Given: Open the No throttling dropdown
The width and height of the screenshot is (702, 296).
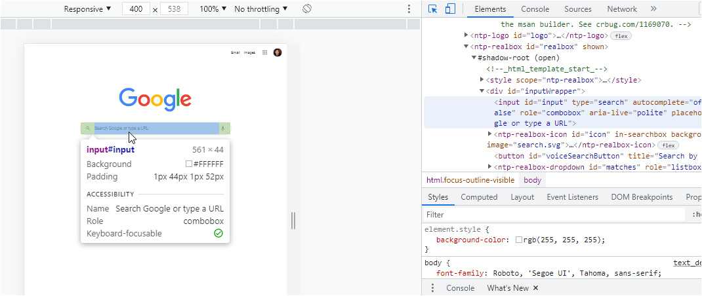Looking at the screenshot, I should point(261,9).
